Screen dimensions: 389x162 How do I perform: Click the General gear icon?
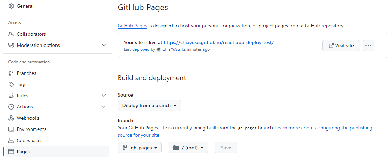click(x=11, y=6)
